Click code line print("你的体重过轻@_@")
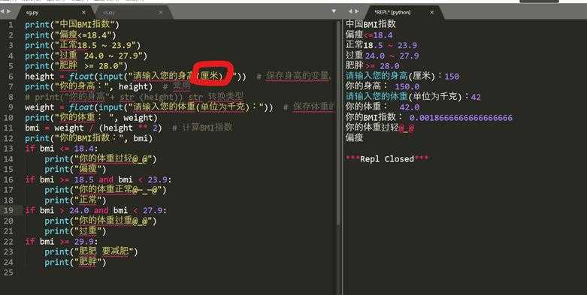Screen dimensions: 587x295 point(100,159)
